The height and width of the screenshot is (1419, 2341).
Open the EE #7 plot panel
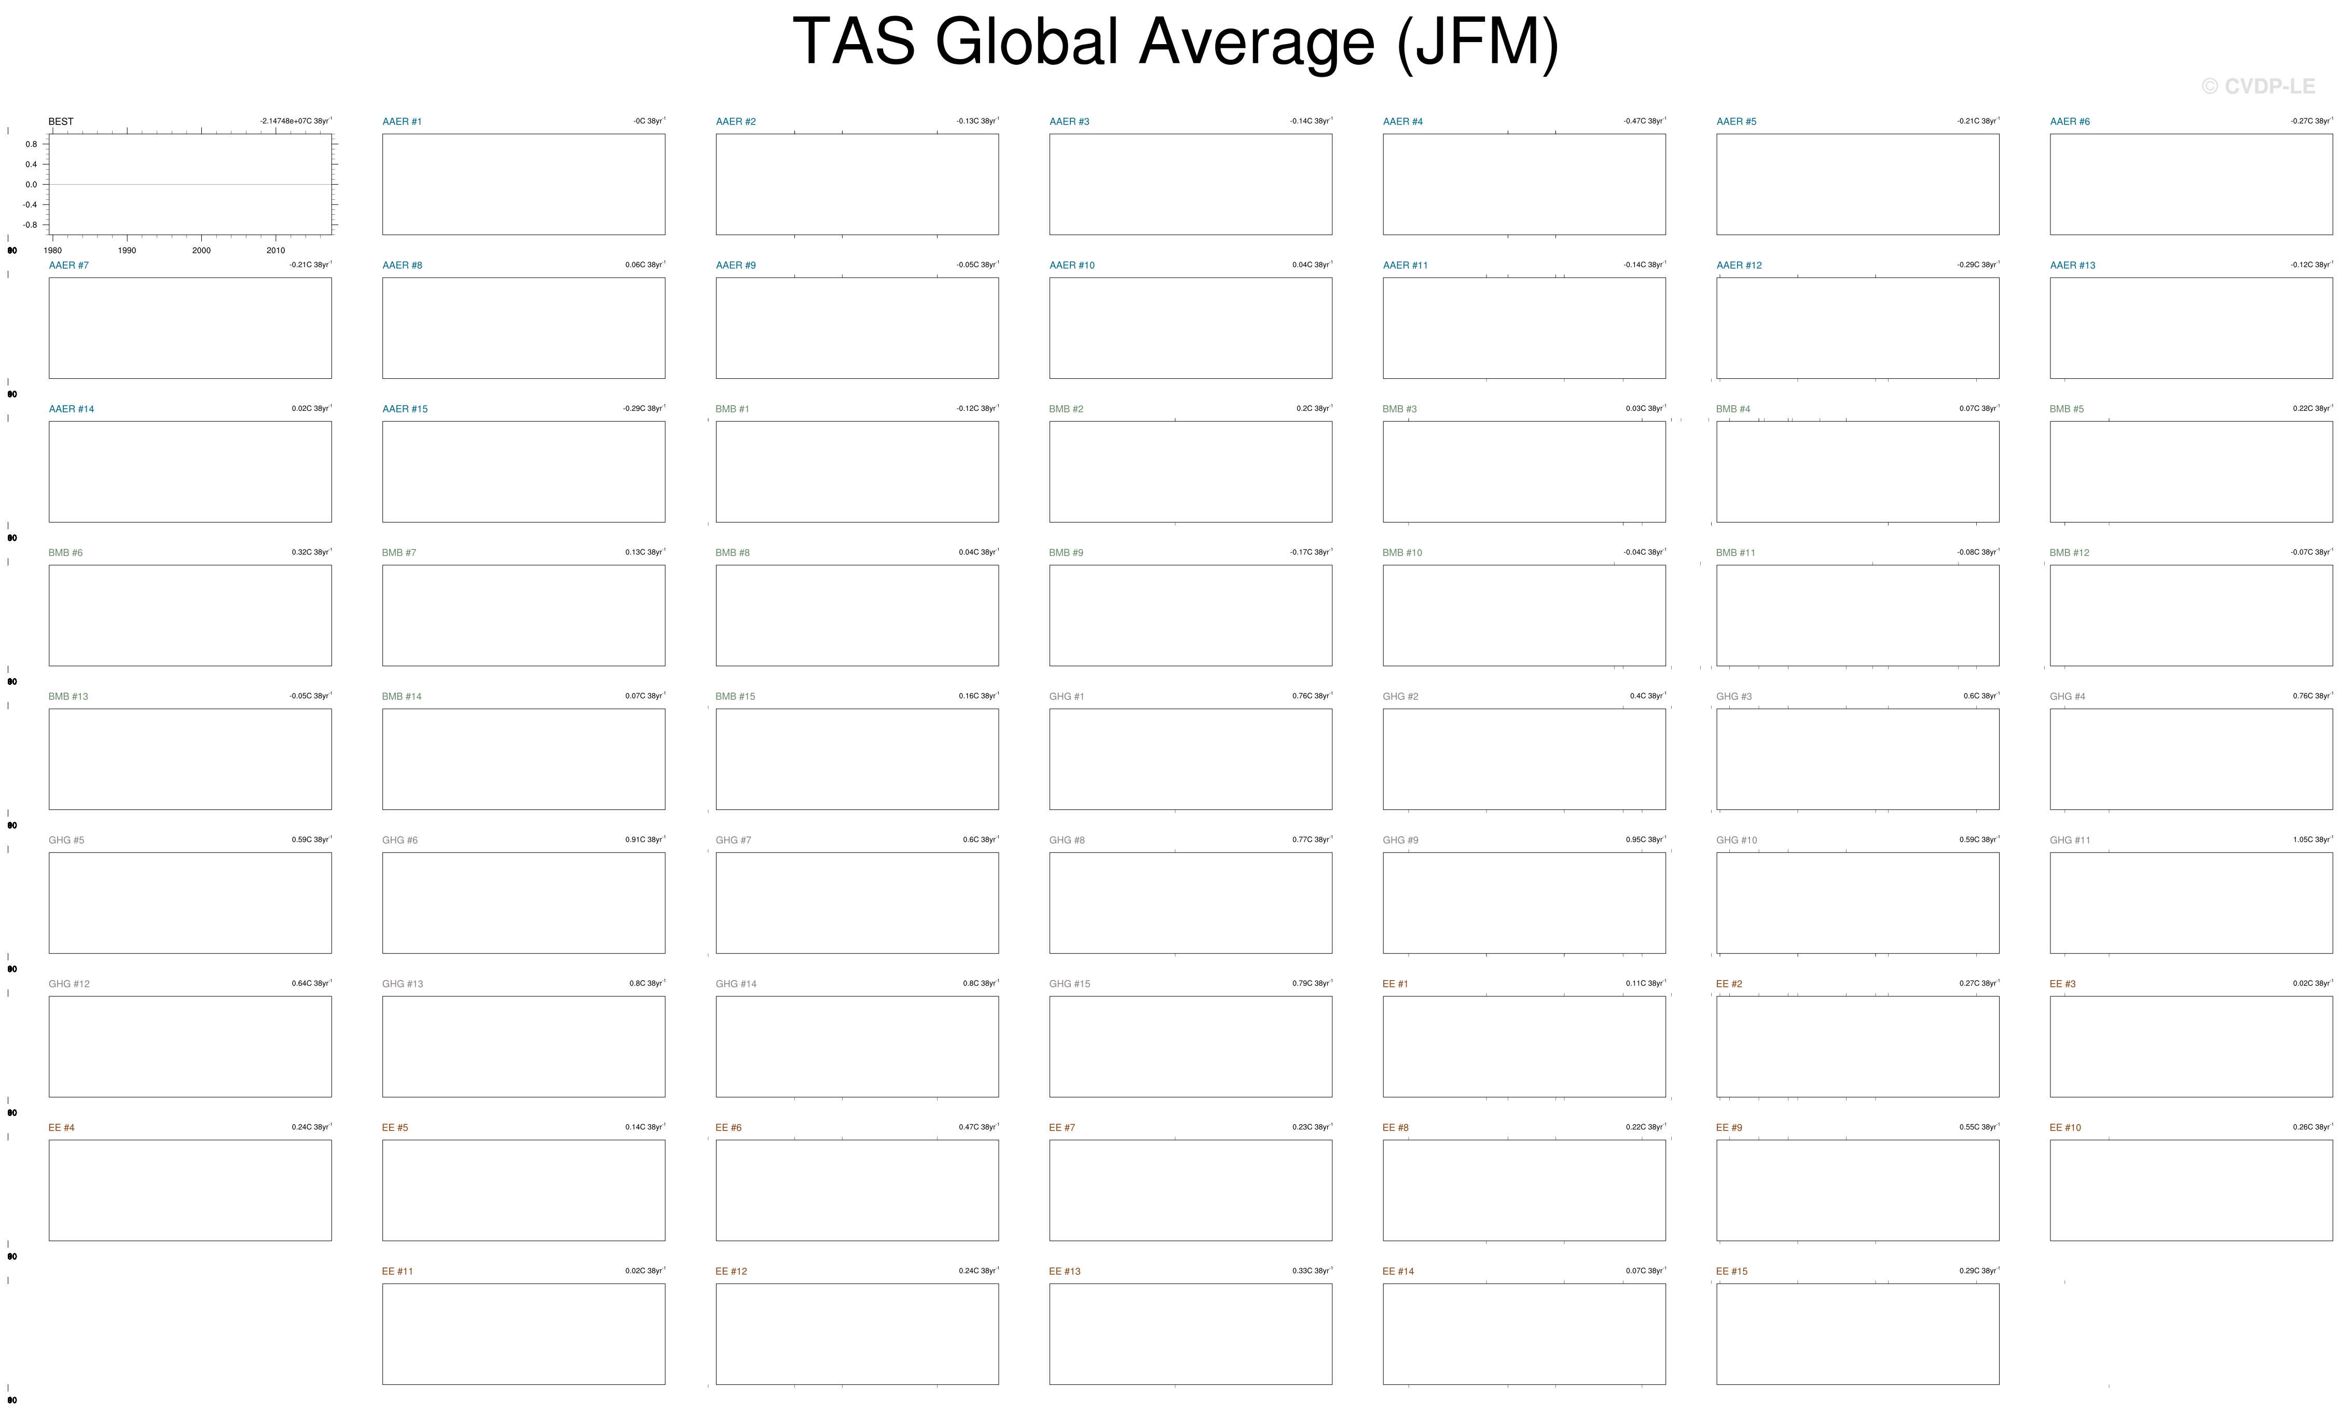(1190, 1190)
